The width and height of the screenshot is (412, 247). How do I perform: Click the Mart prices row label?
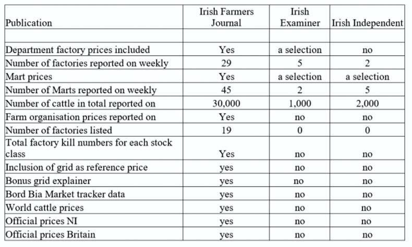(28, 77)
